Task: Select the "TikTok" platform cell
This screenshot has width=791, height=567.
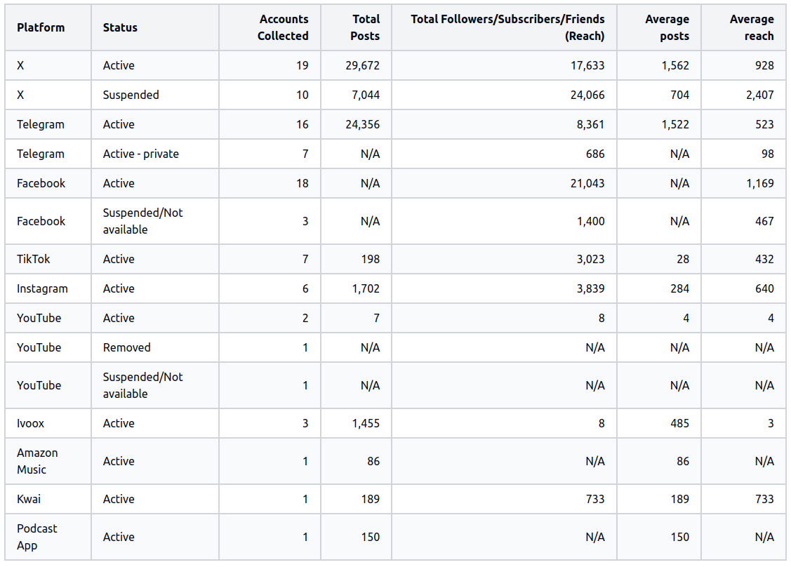Action: 33,259
